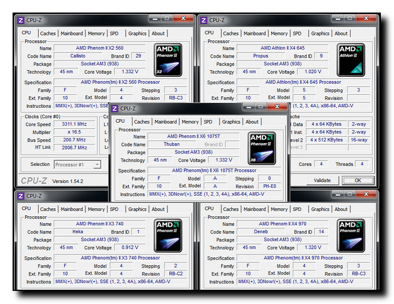This screenshot has height=304, width=394.
Task: Open About tab in Phenom II X6 1075T window
Action: [252, 122]
